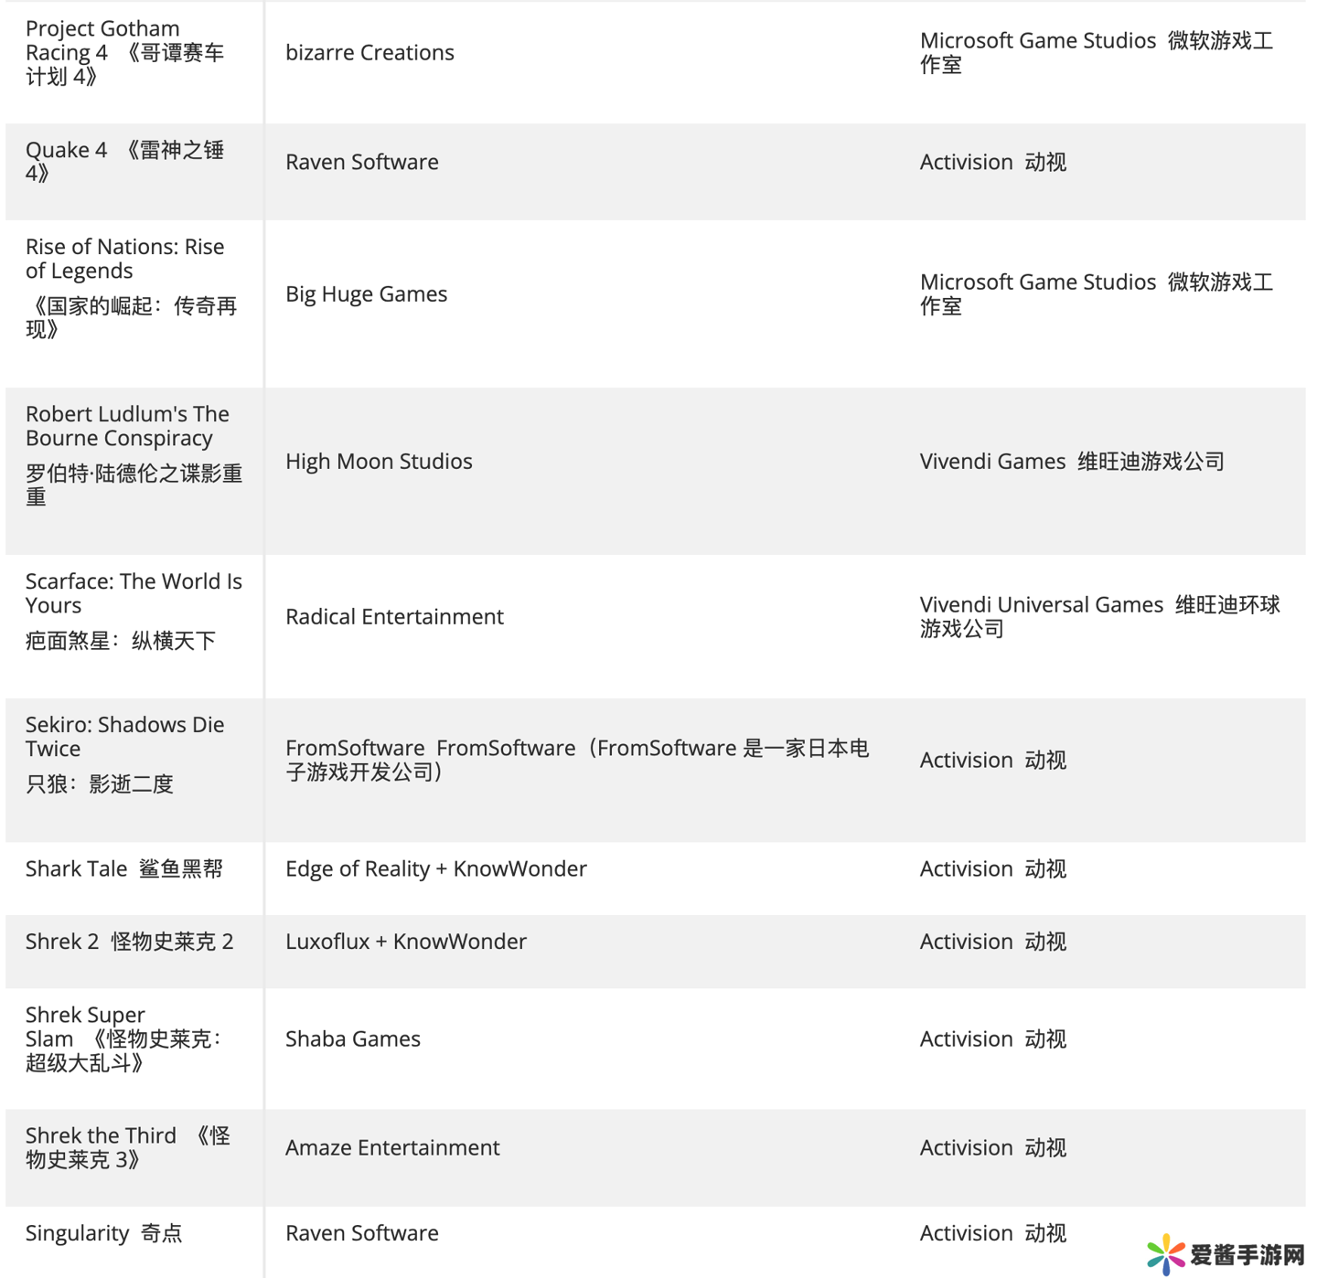Select the Radical Entertainment developer cell
The image size is (1317, 1278).
pos(394,617)
